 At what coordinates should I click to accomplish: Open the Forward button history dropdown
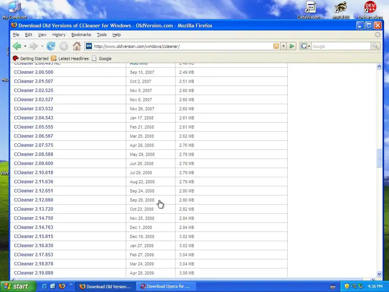[42, 46]
